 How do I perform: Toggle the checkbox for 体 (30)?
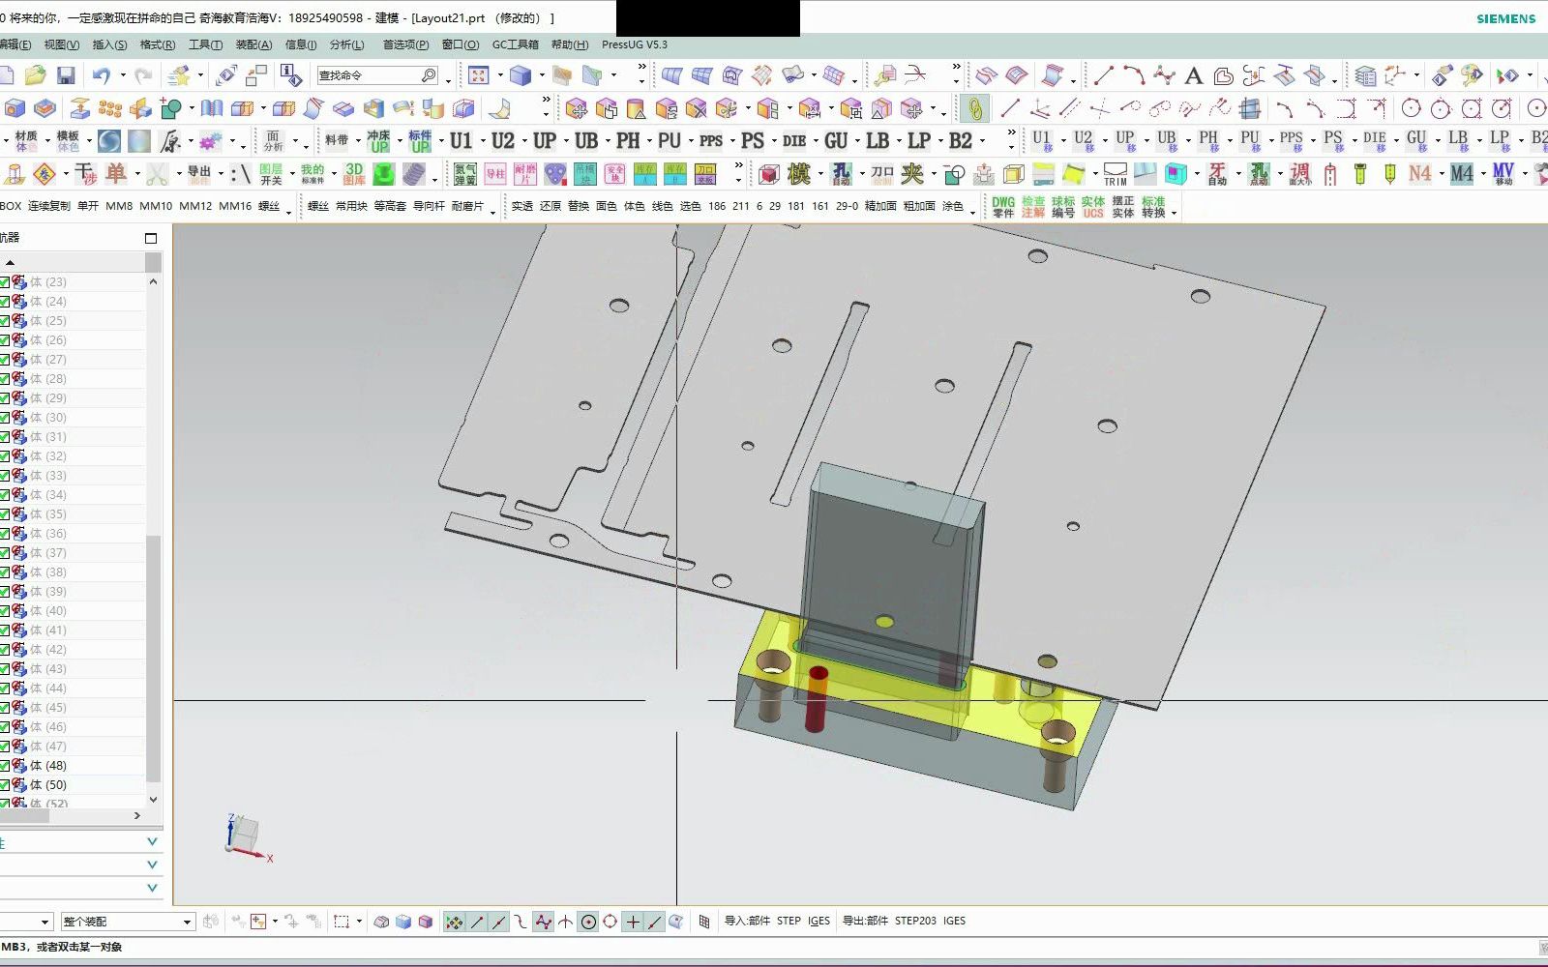pyautogui.click(x=5, y=418)
